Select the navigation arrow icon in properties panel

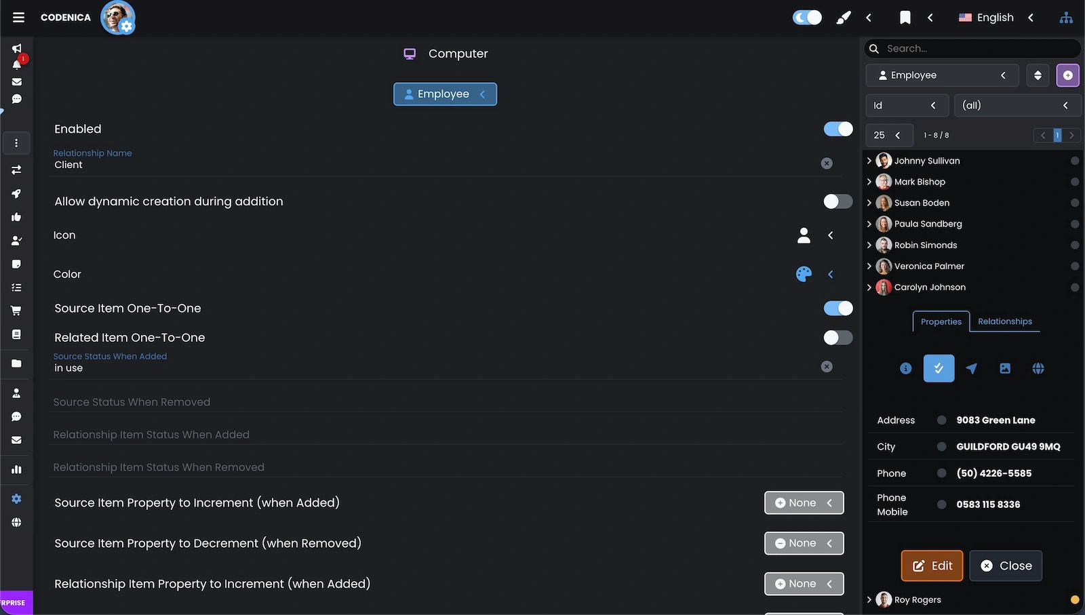pyautogui.click(x=972, y=368)
